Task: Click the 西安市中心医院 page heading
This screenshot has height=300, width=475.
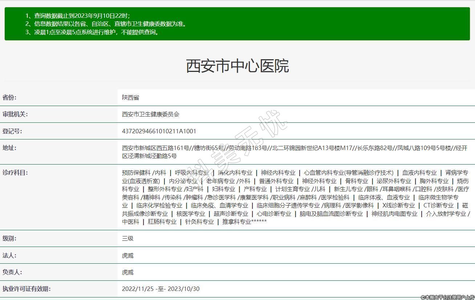Action: tap(237, 66)
